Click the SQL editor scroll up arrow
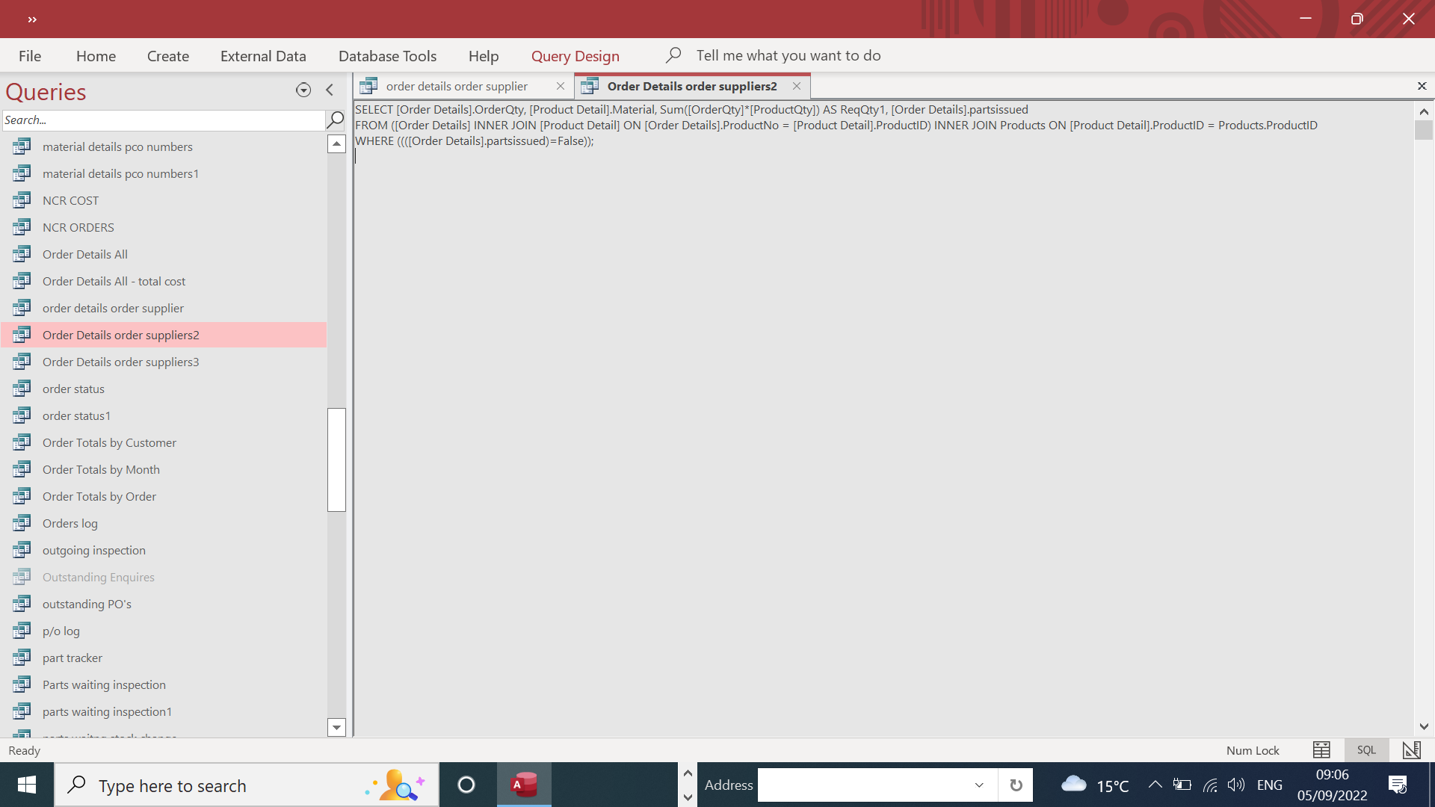Image resolution: width=1435 pixels, height=807 pixels. pos(1424,111)
